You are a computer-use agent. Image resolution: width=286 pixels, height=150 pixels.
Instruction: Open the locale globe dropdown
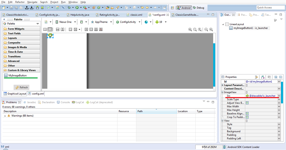click(x=150, y=22)
